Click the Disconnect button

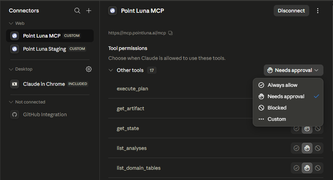click(x=291, y=11)
